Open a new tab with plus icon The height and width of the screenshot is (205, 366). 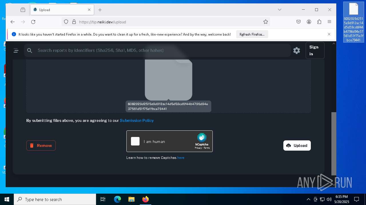(100, 10)
